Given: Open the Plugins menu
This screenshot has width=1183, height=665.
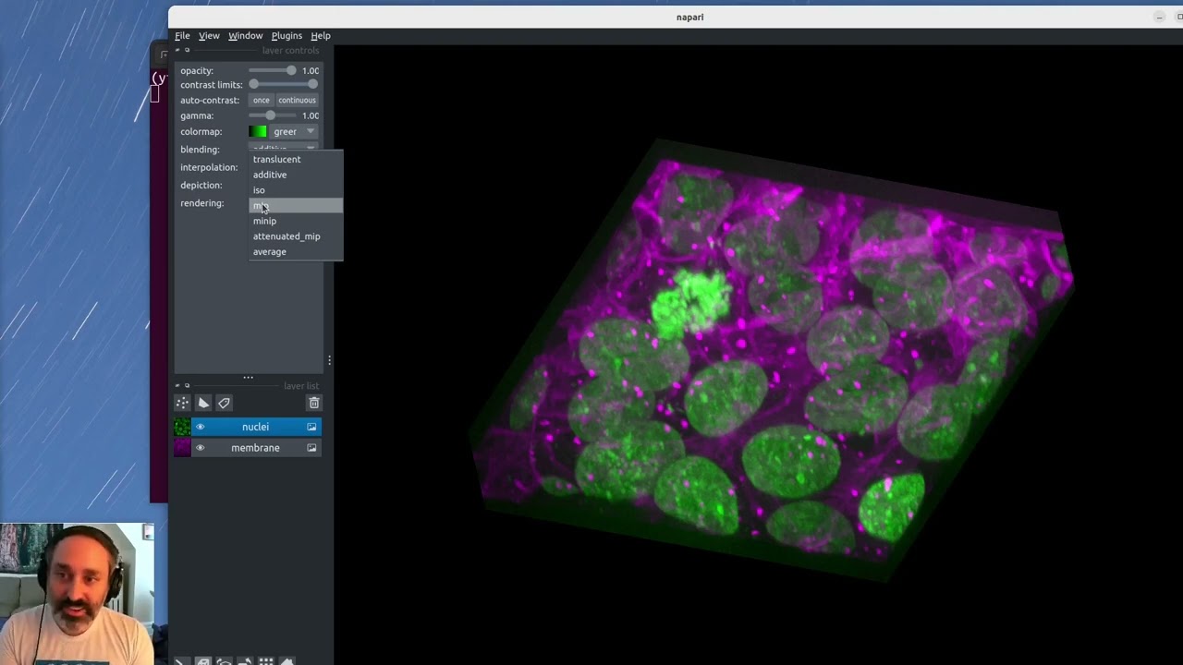Looking at the screenshot, I should [287, 35].
